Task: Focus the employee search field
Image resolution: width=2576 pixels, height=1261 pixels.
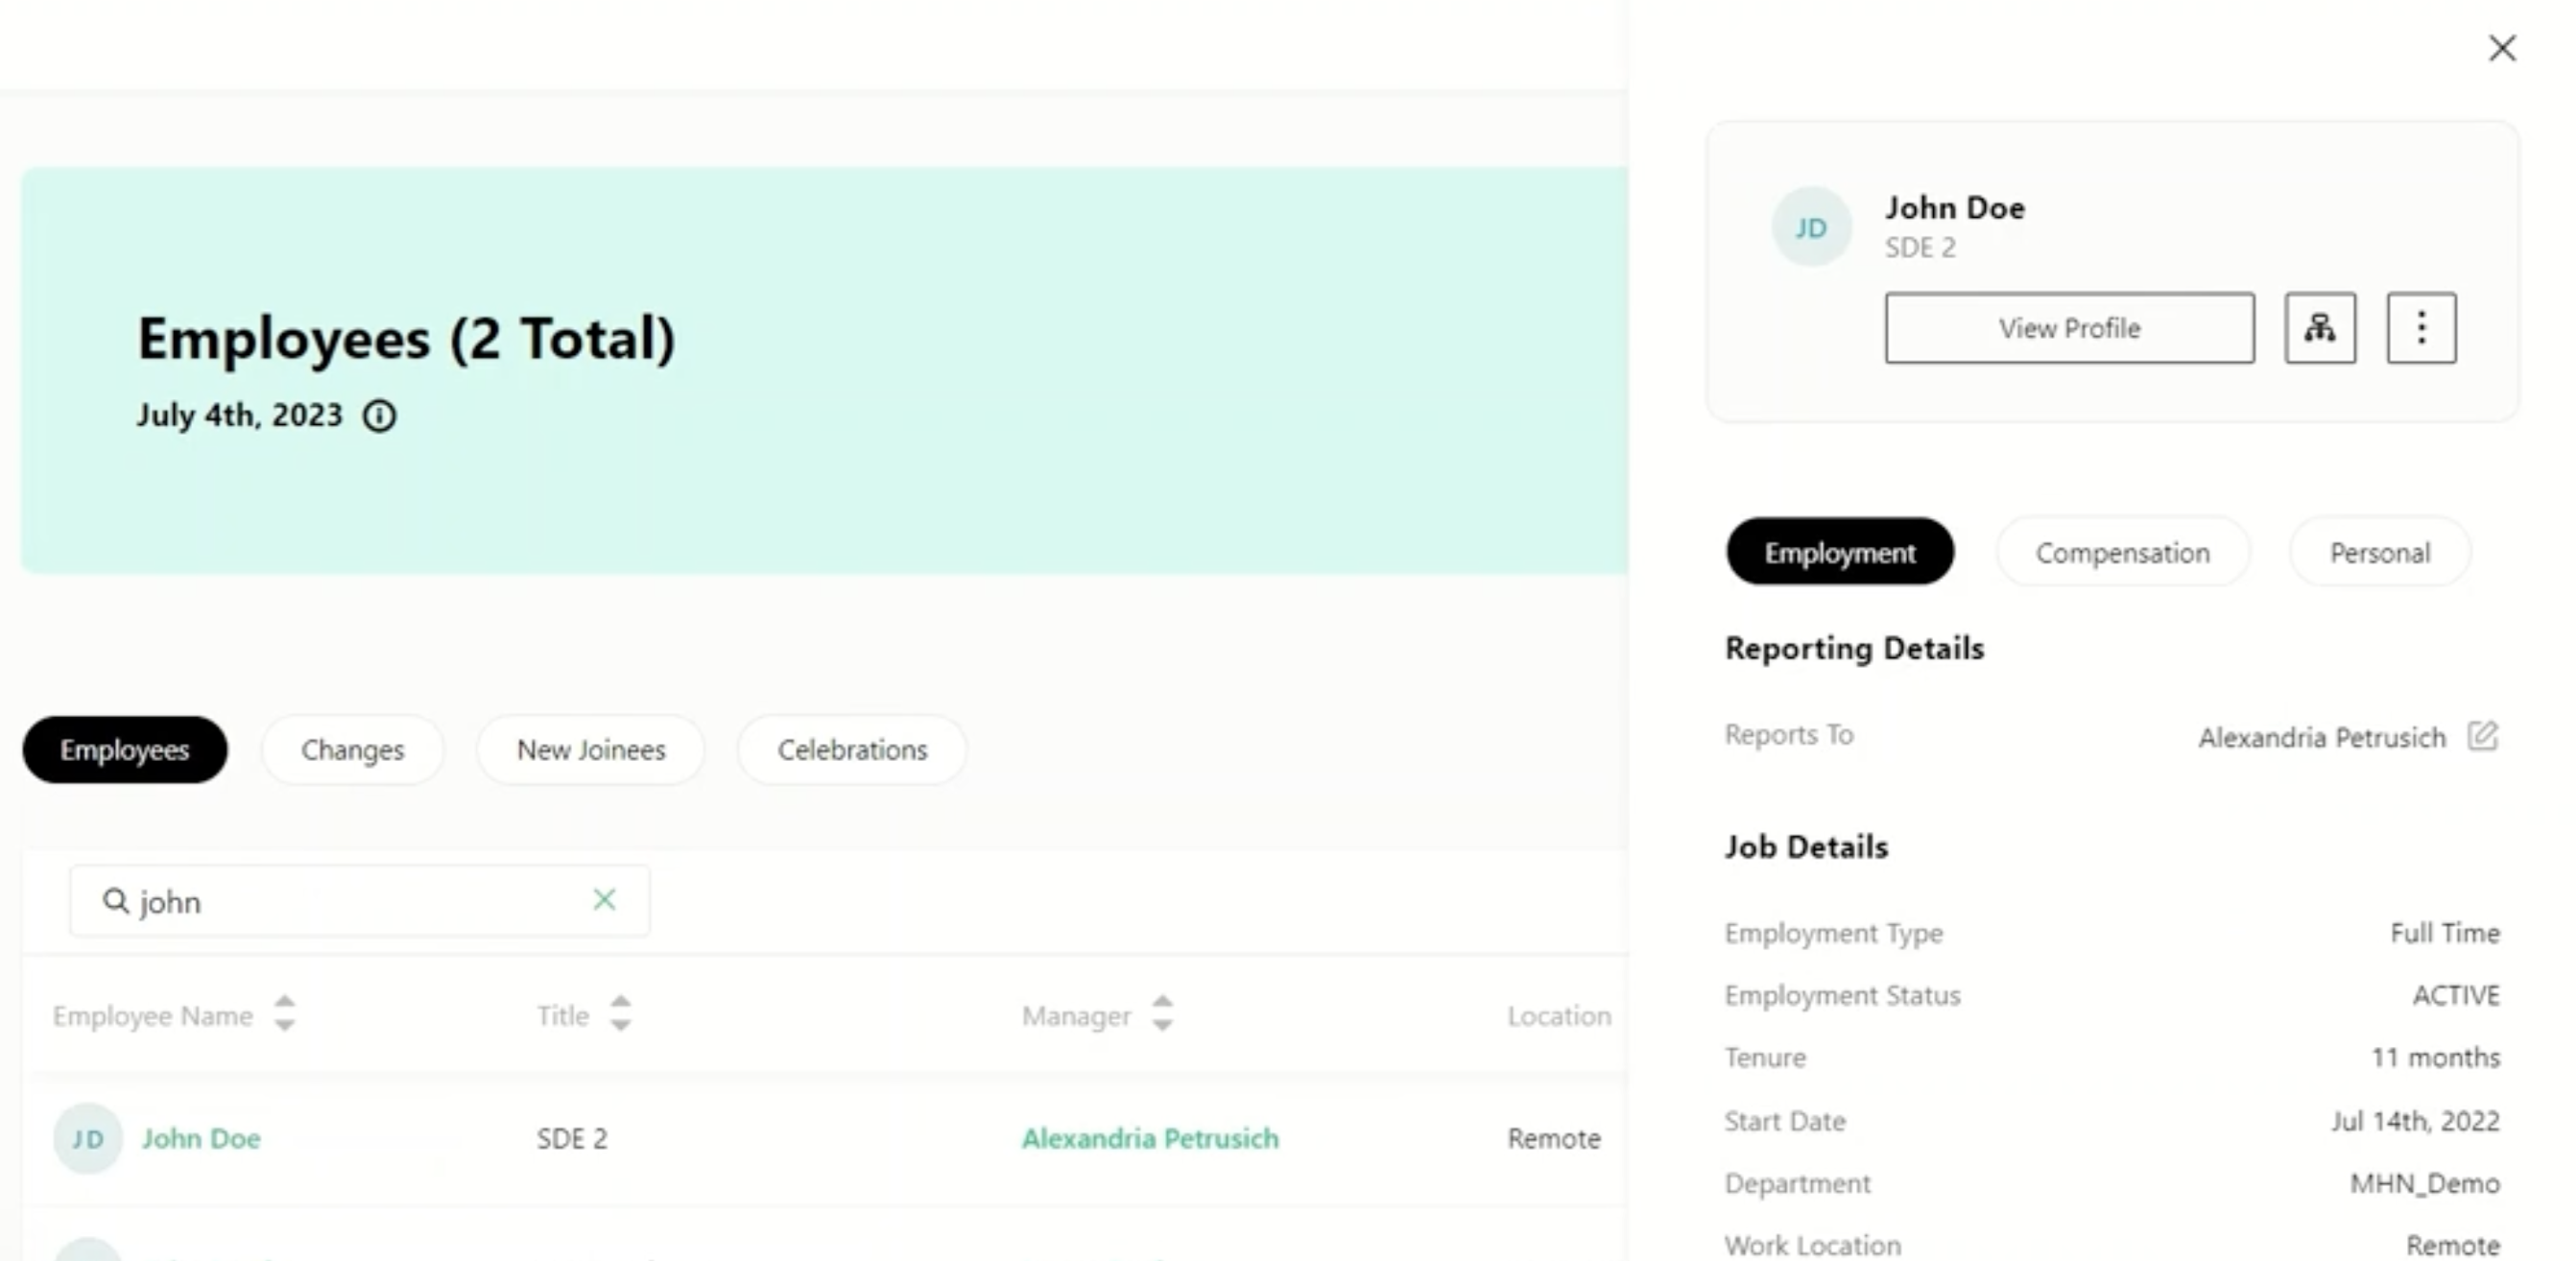Action: [x=360, y=901]
